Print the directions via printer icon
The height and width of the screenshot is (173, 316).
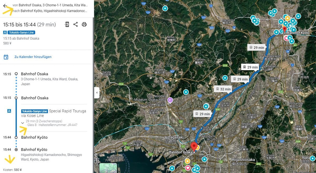[84, 25]
